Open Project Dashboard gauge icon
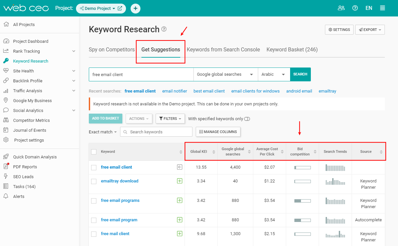398x246 pixels. 6,41
